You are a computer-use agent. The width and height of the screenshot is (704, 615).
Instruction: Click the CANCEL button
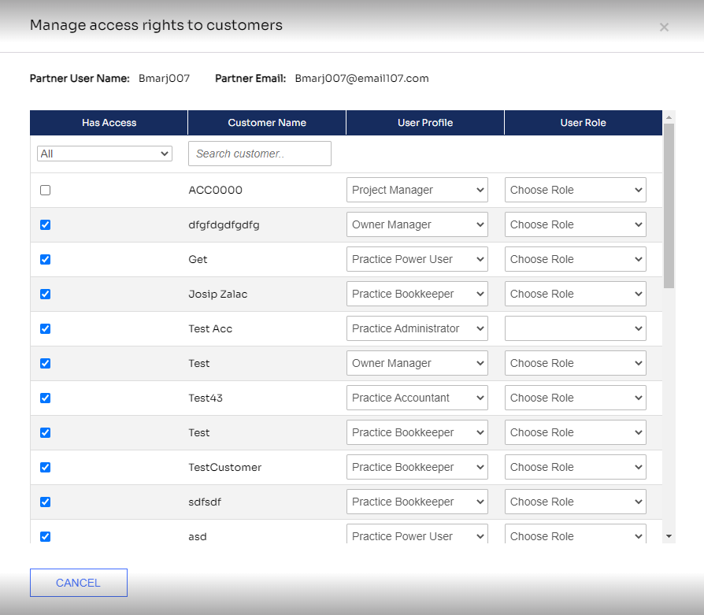coord(79,583)
